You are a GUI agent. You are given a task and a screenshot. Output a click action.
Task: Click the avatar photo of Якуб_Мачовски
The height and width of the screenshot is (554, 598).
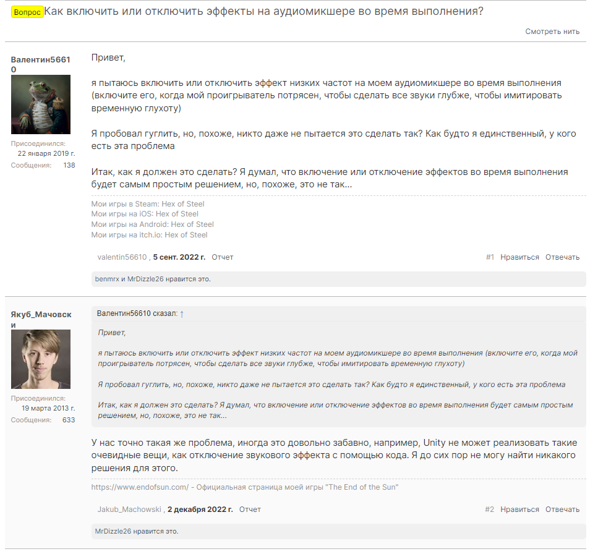(41, 359)
